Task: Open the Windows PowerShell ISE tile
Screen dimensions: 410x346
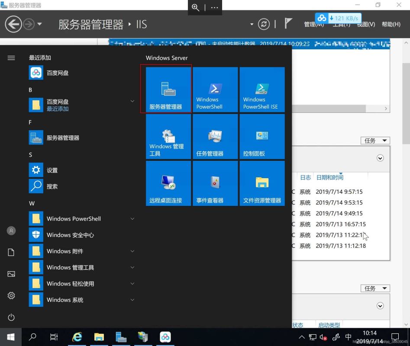Action: tap(262, 90)
